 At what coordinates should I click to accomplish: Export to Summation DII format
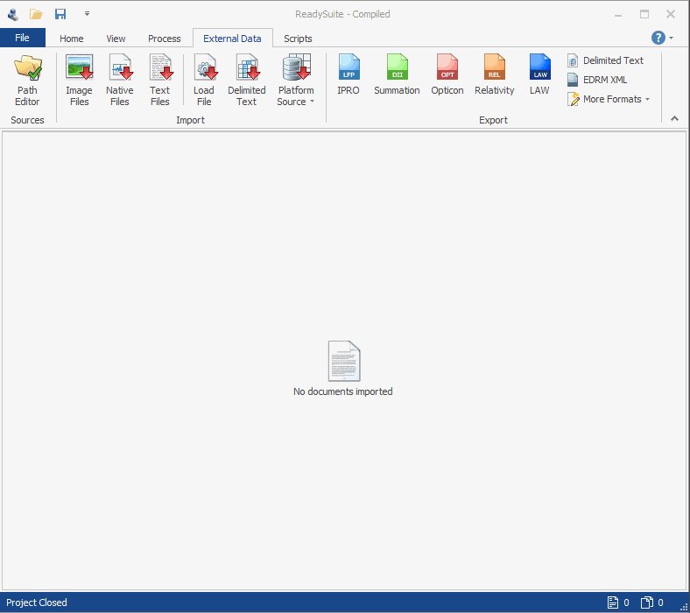point(397,75)
